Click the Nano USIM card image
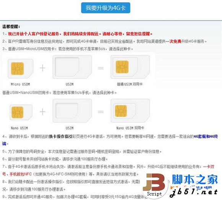This screenshot has height=200, width=222. (21, 112)
